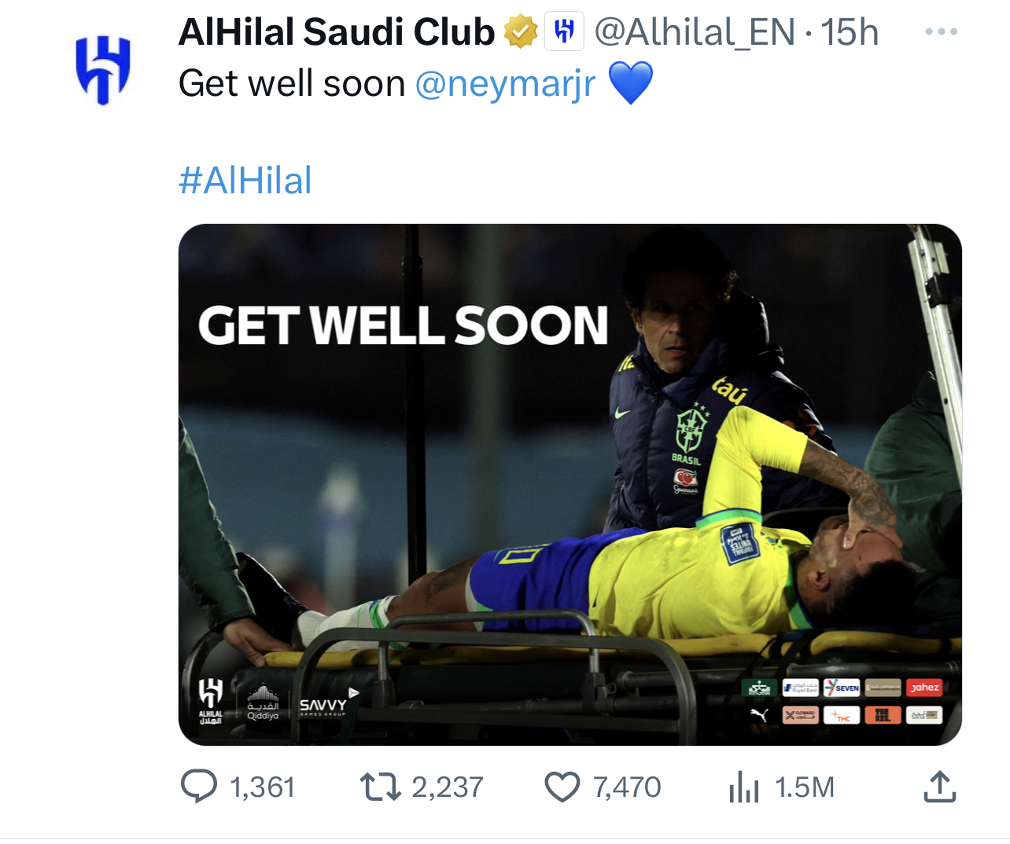Screen dimensions: 1010x844
Task: Click the gold verified badge
Action: [520, 32]
